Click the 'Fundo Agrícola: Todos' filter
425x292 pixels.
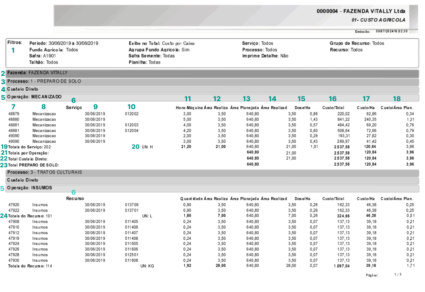click(54, 50)
